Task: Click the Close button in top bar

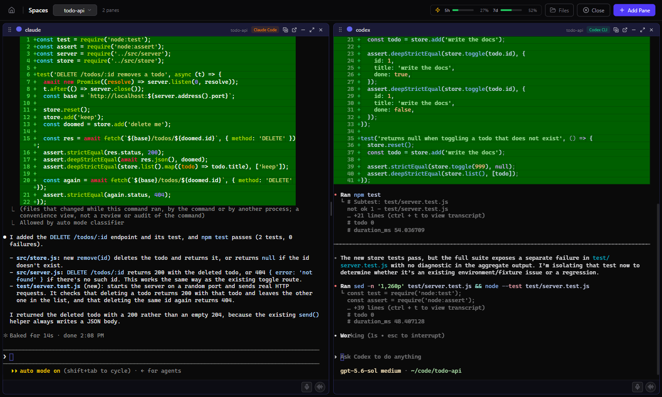Action: [594, 10]
